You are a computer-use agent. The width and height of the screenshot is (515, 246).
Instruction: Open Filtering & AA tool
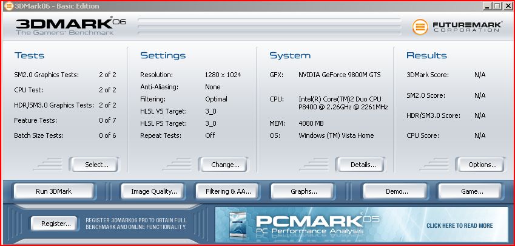[x=228, y=191]
